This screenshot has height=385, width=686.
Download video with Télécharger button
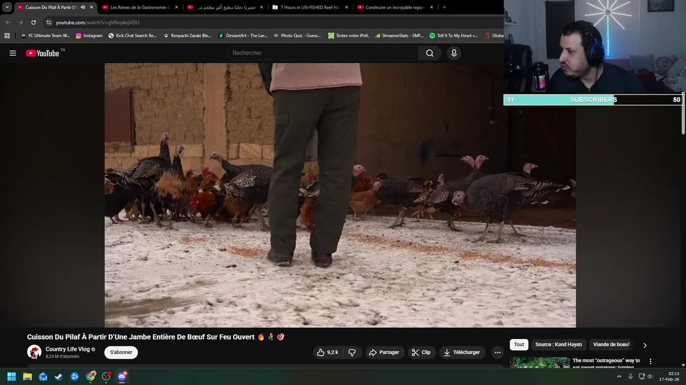[462, 352]
